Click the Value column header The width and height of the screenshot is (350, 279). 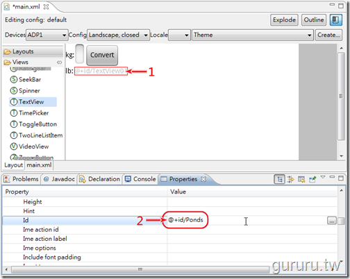(x=252, y=192)
